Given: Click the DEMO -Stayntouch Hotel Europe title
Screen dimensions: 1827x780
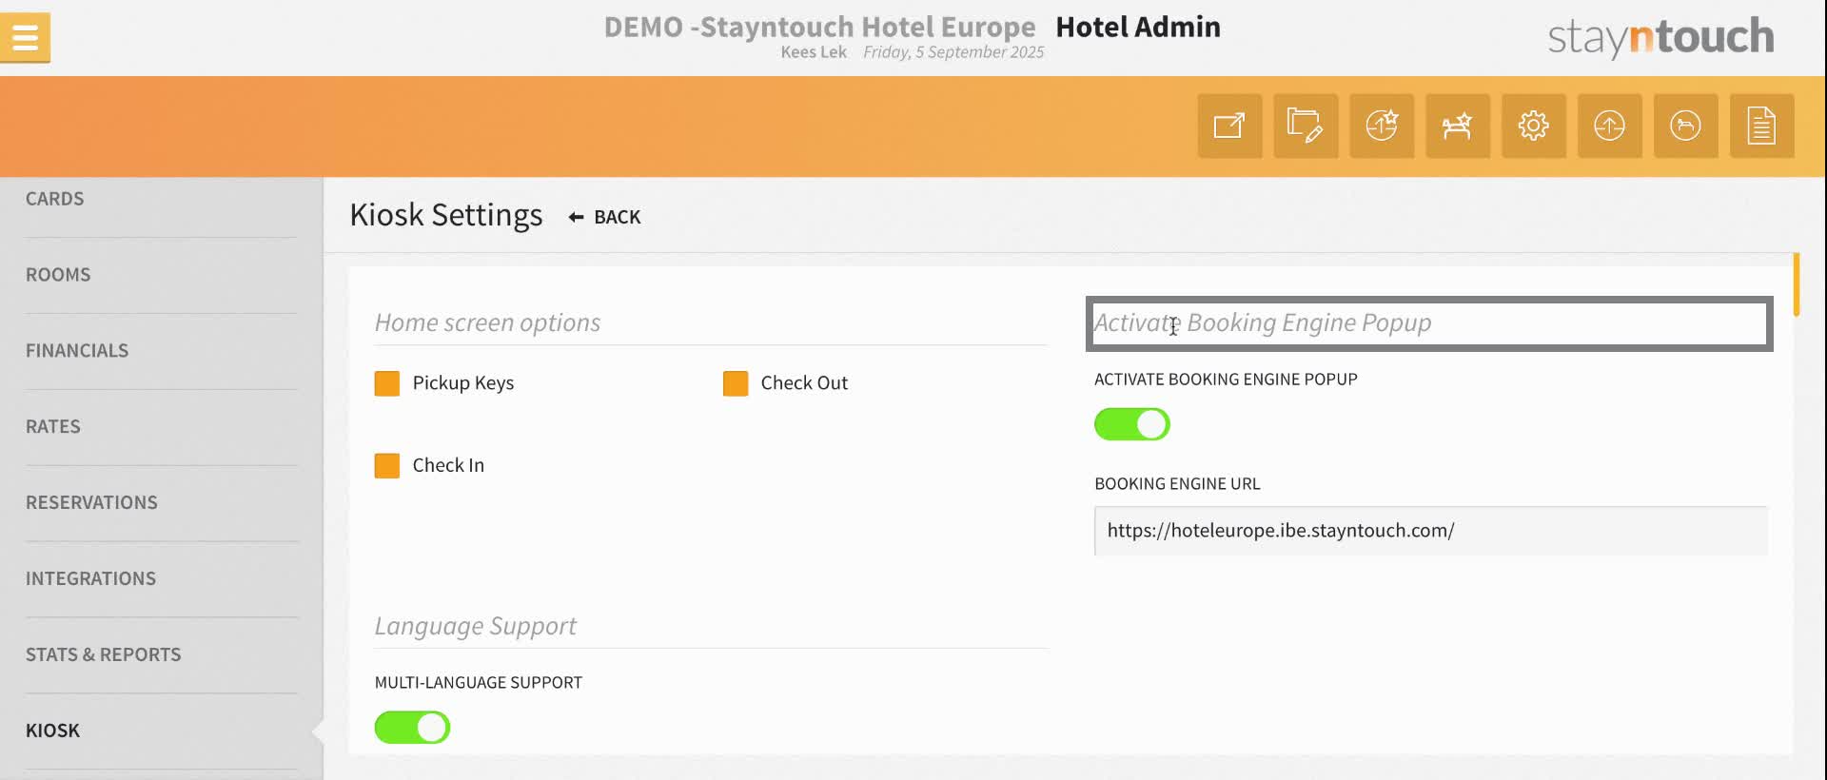Looking at the screenshot, I should [819, 27].
